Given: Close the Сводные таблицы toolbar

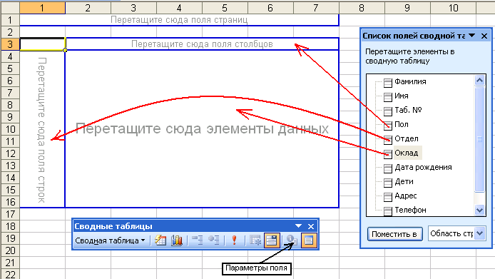Looking at the screenshot, I should coord(311,226).
